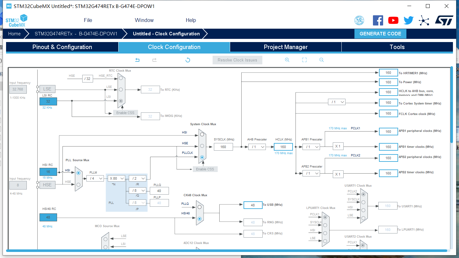Screen dimensions: 459x258
Task: Fit clock diagram to window icon
Action: tap(304, 60)
